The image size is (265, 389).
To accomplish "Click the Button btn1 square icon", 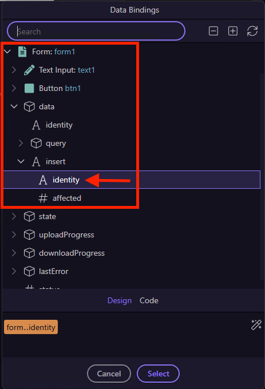I will [x=29, y=88].
